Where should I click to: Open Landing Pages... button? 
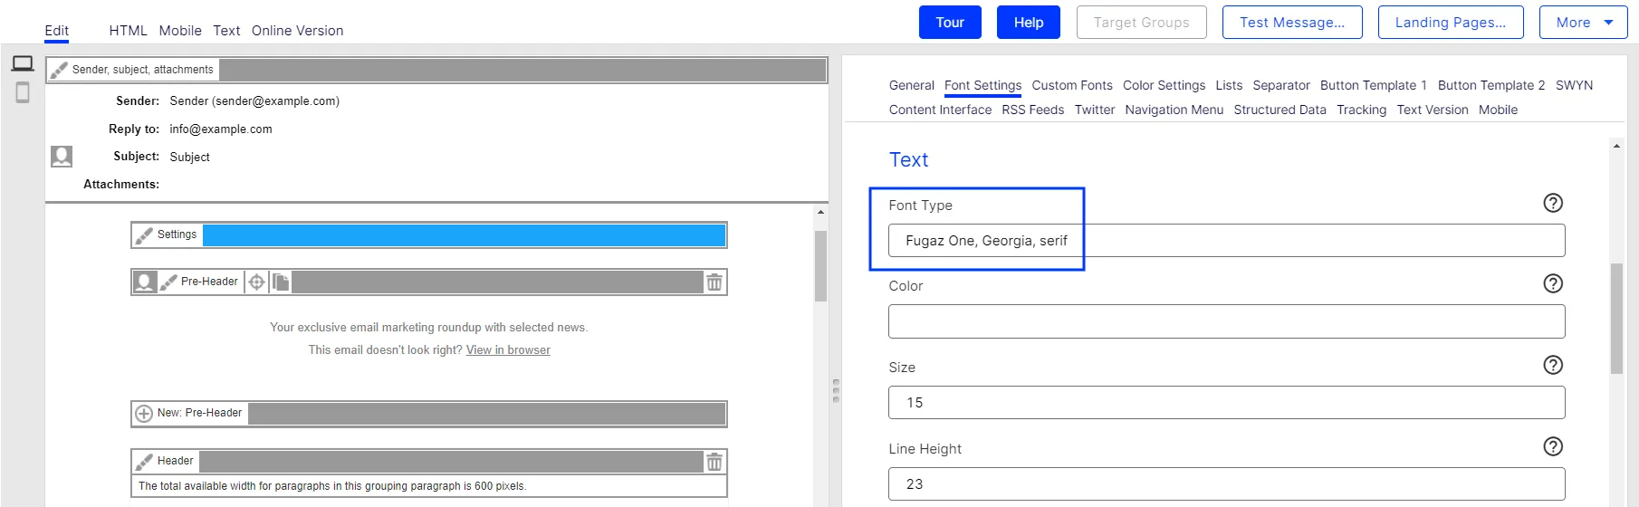pos(1451,23)
